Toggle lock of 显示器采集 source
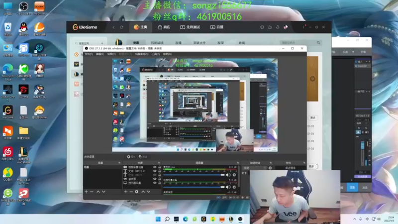 (159, 183)
